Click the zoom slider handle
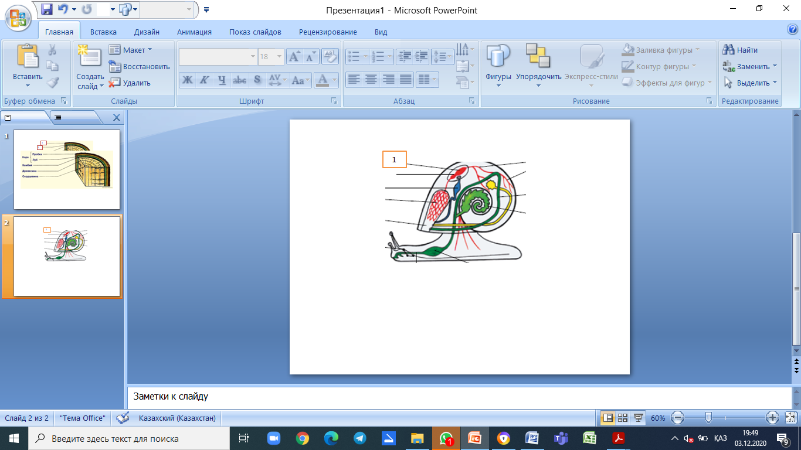 (708, 418)
